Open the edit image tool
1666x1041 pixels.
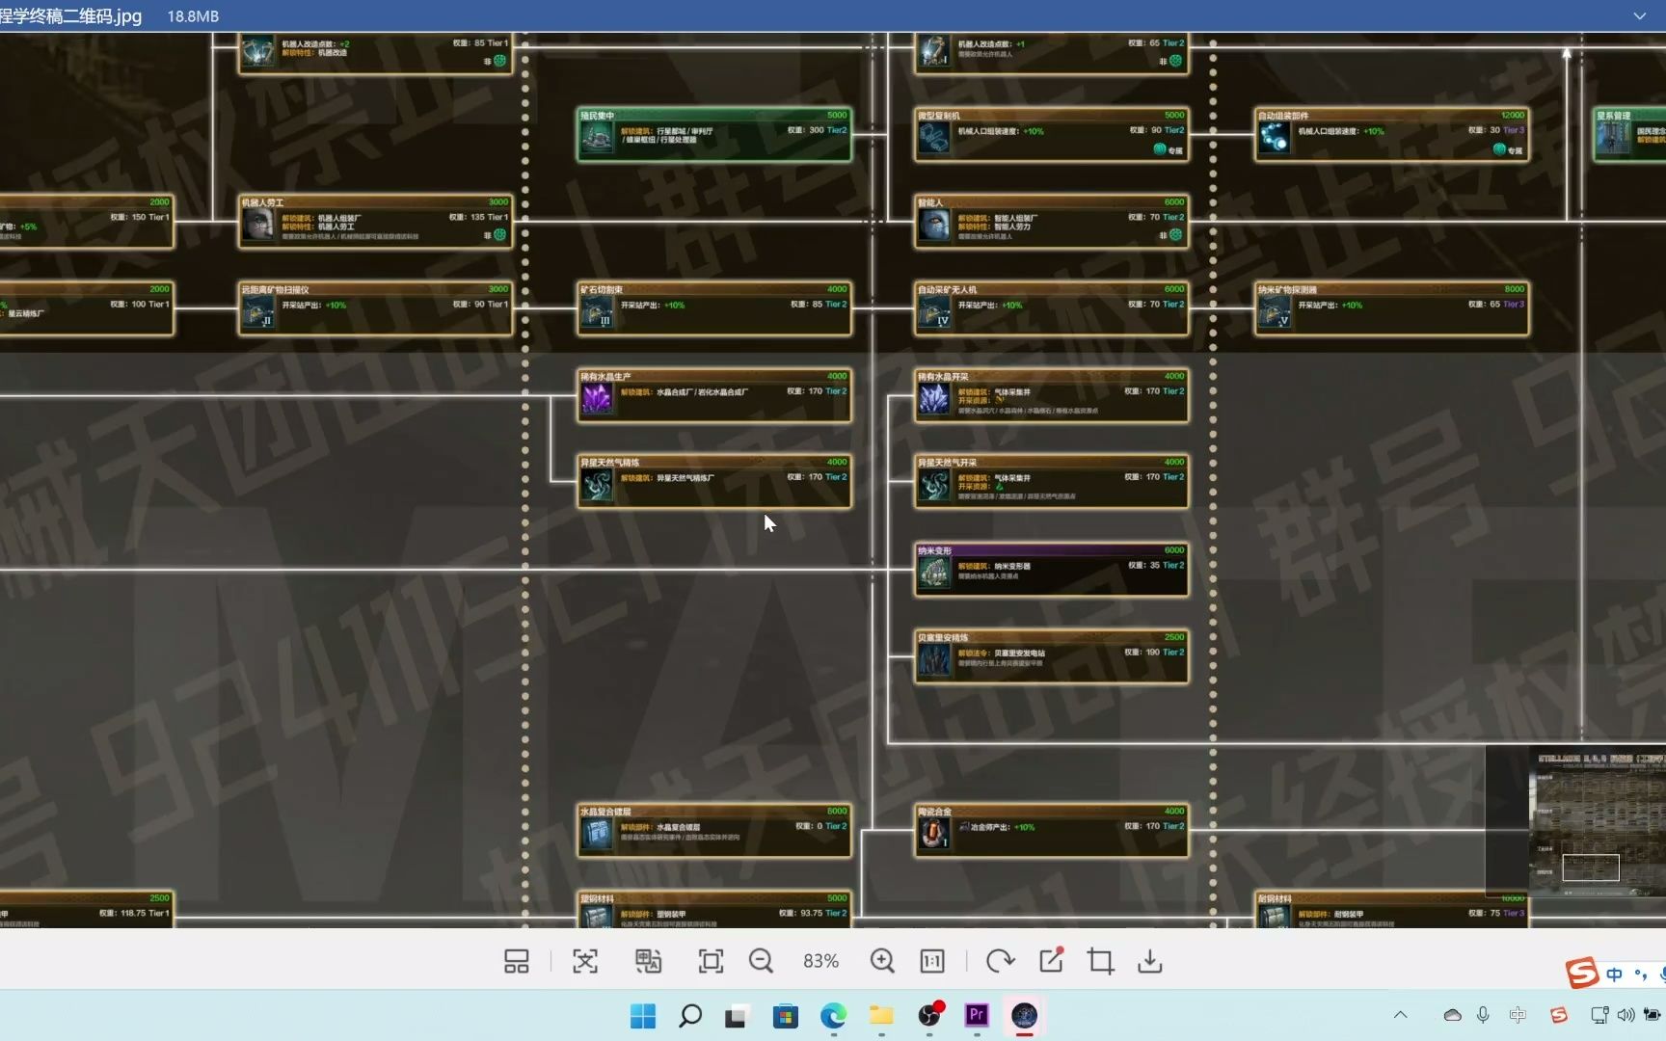[x=1051, y=960]
